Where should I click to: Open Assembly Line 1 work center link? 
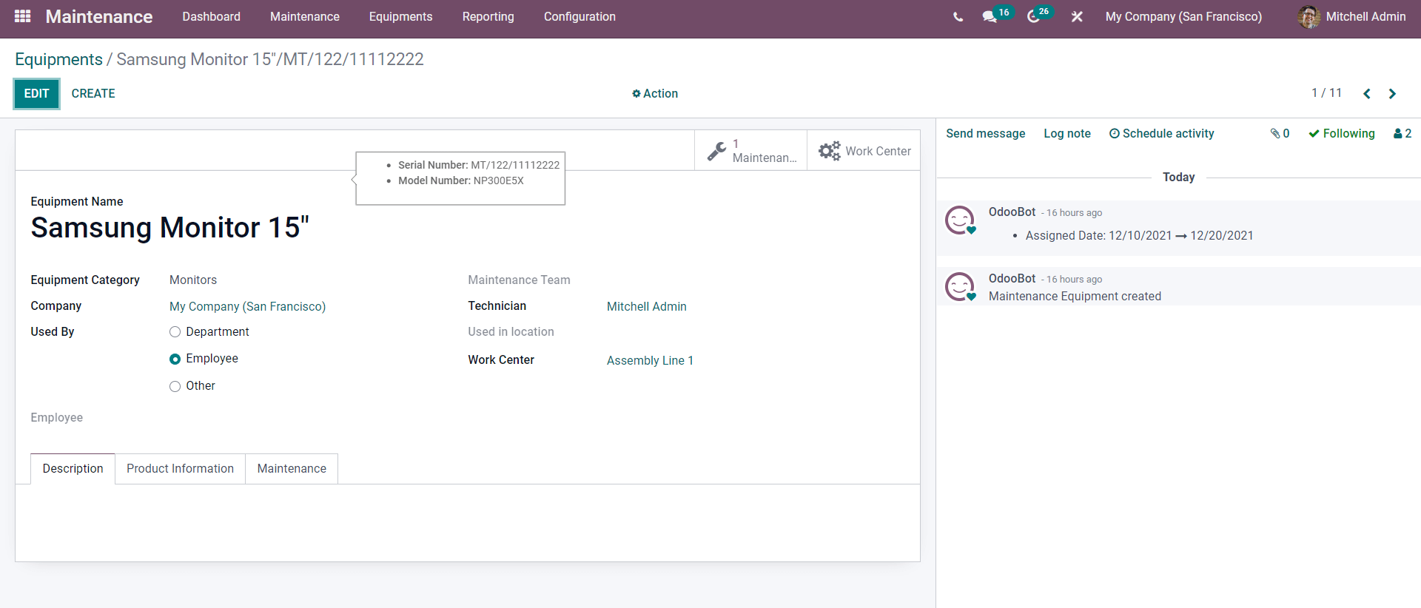650,361
